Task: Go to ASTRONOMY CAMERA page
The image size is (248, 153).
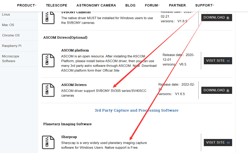Action: tap(96, 5)
